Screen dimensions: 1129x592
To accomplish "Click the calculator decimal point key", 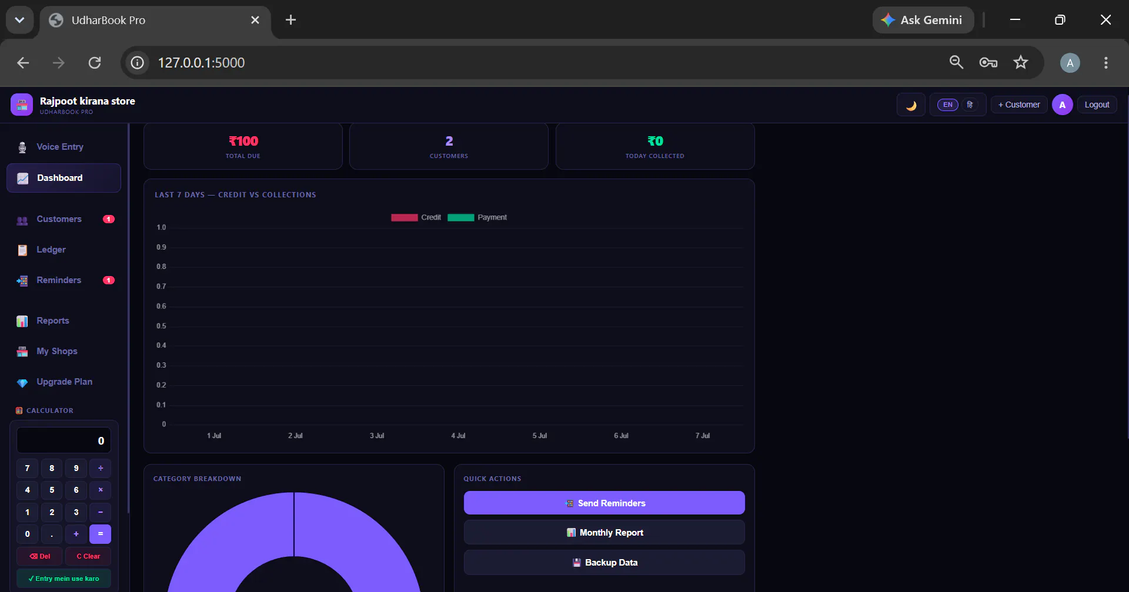I will (x=52, y=534).
